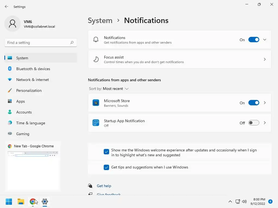Go to Personalization settings

click(29, 90)
